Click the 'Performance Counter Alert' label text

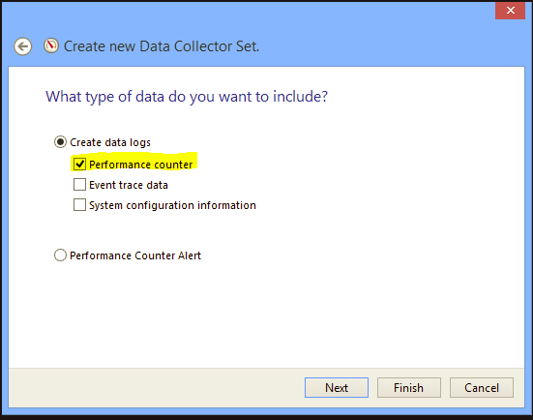(135, 255)
